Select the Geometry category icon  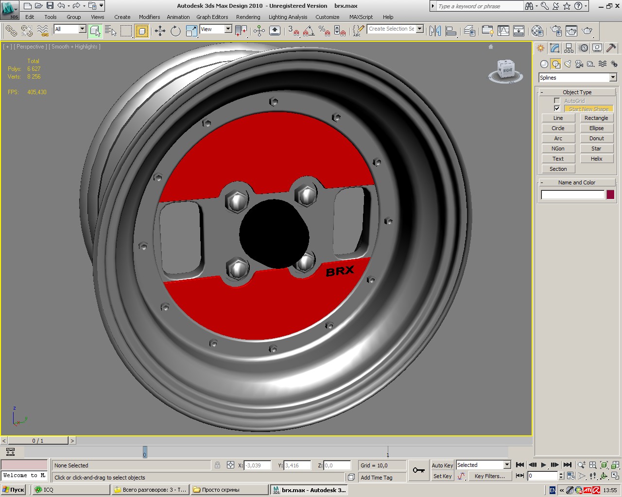(544, 64)
